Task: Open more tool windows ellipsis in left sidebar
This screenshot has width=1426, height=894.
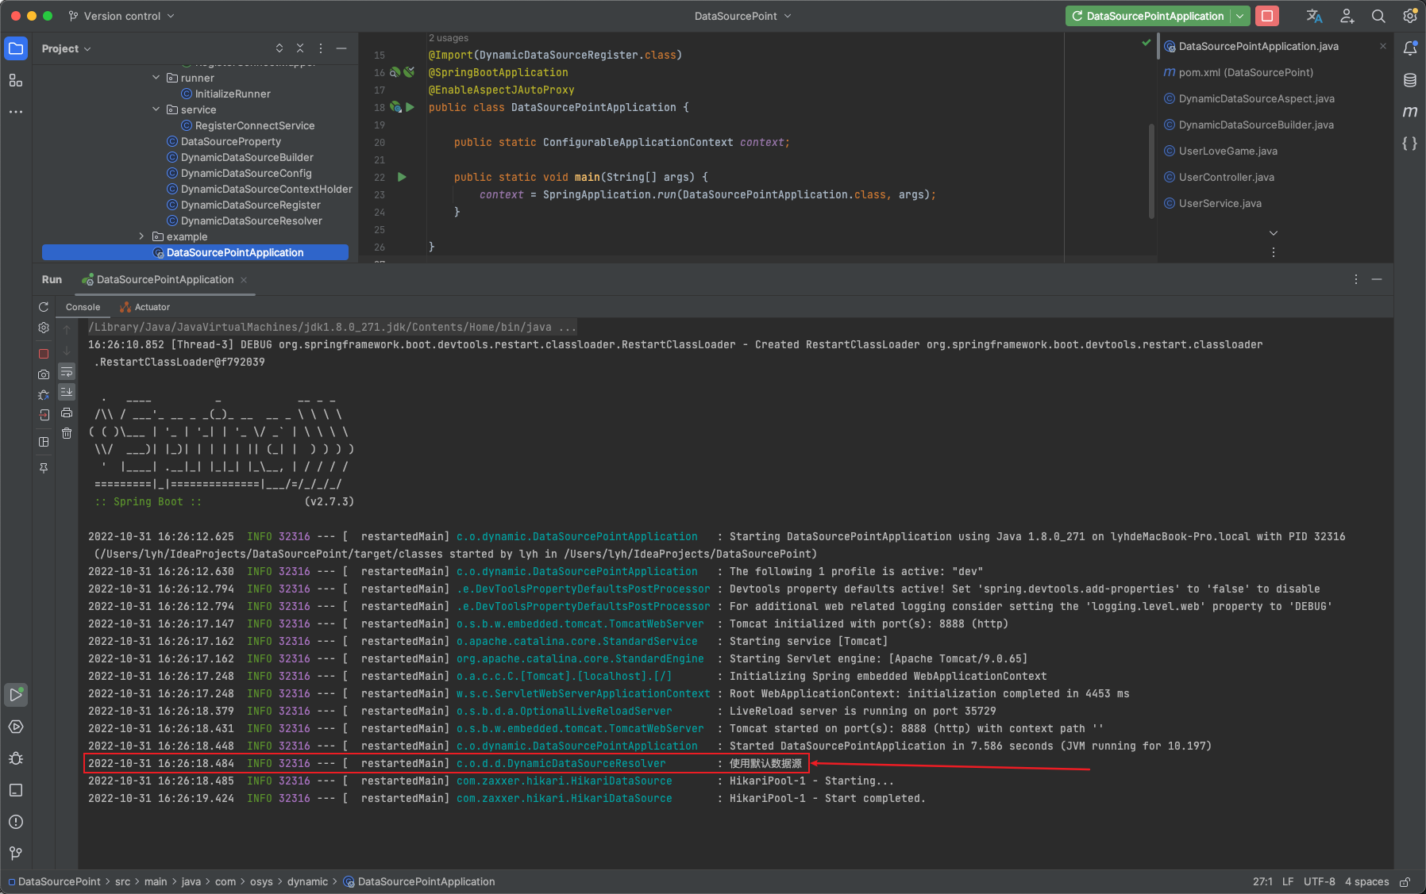Action: coord(16,112)
